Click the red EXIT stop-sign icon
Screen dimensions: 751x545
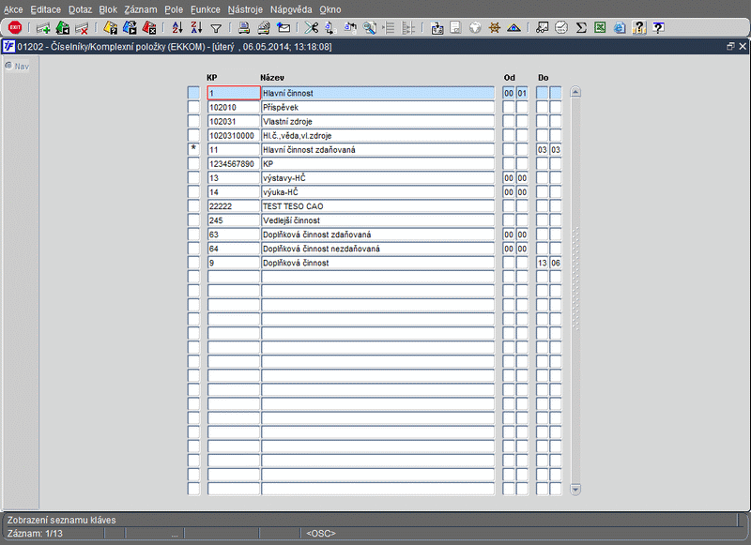[x=15, y=28]
